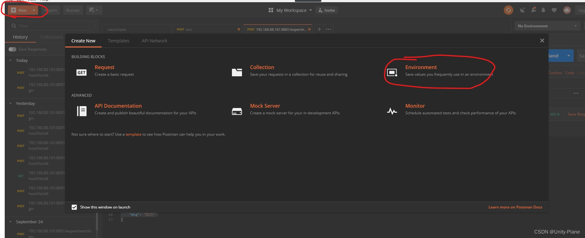Click the Collection title link
Viewport: 585px width, 238px height.
pos(262,67)
